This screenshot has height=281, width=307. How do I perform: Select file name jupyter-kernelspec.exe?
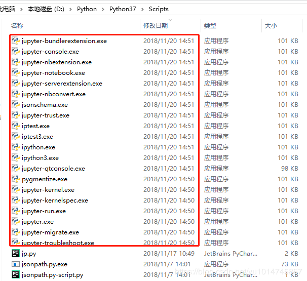point(55,200)
